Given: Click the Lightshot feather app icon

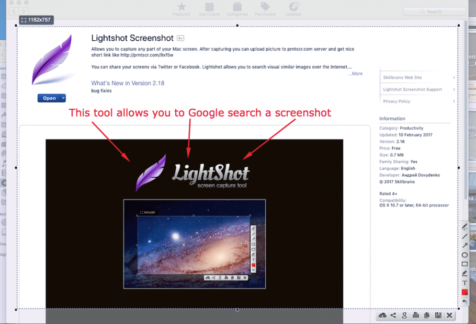Looking at the screenshot, I should 52,60.
